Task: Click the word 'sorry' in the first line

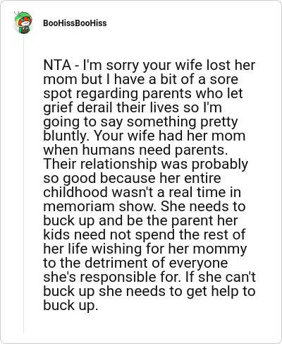Action: [x=123, y=66]
